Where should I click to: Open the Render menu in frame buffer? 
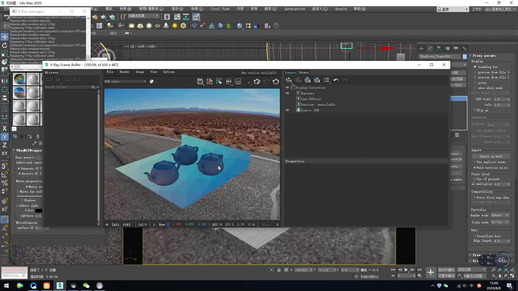tap(124, 72)
